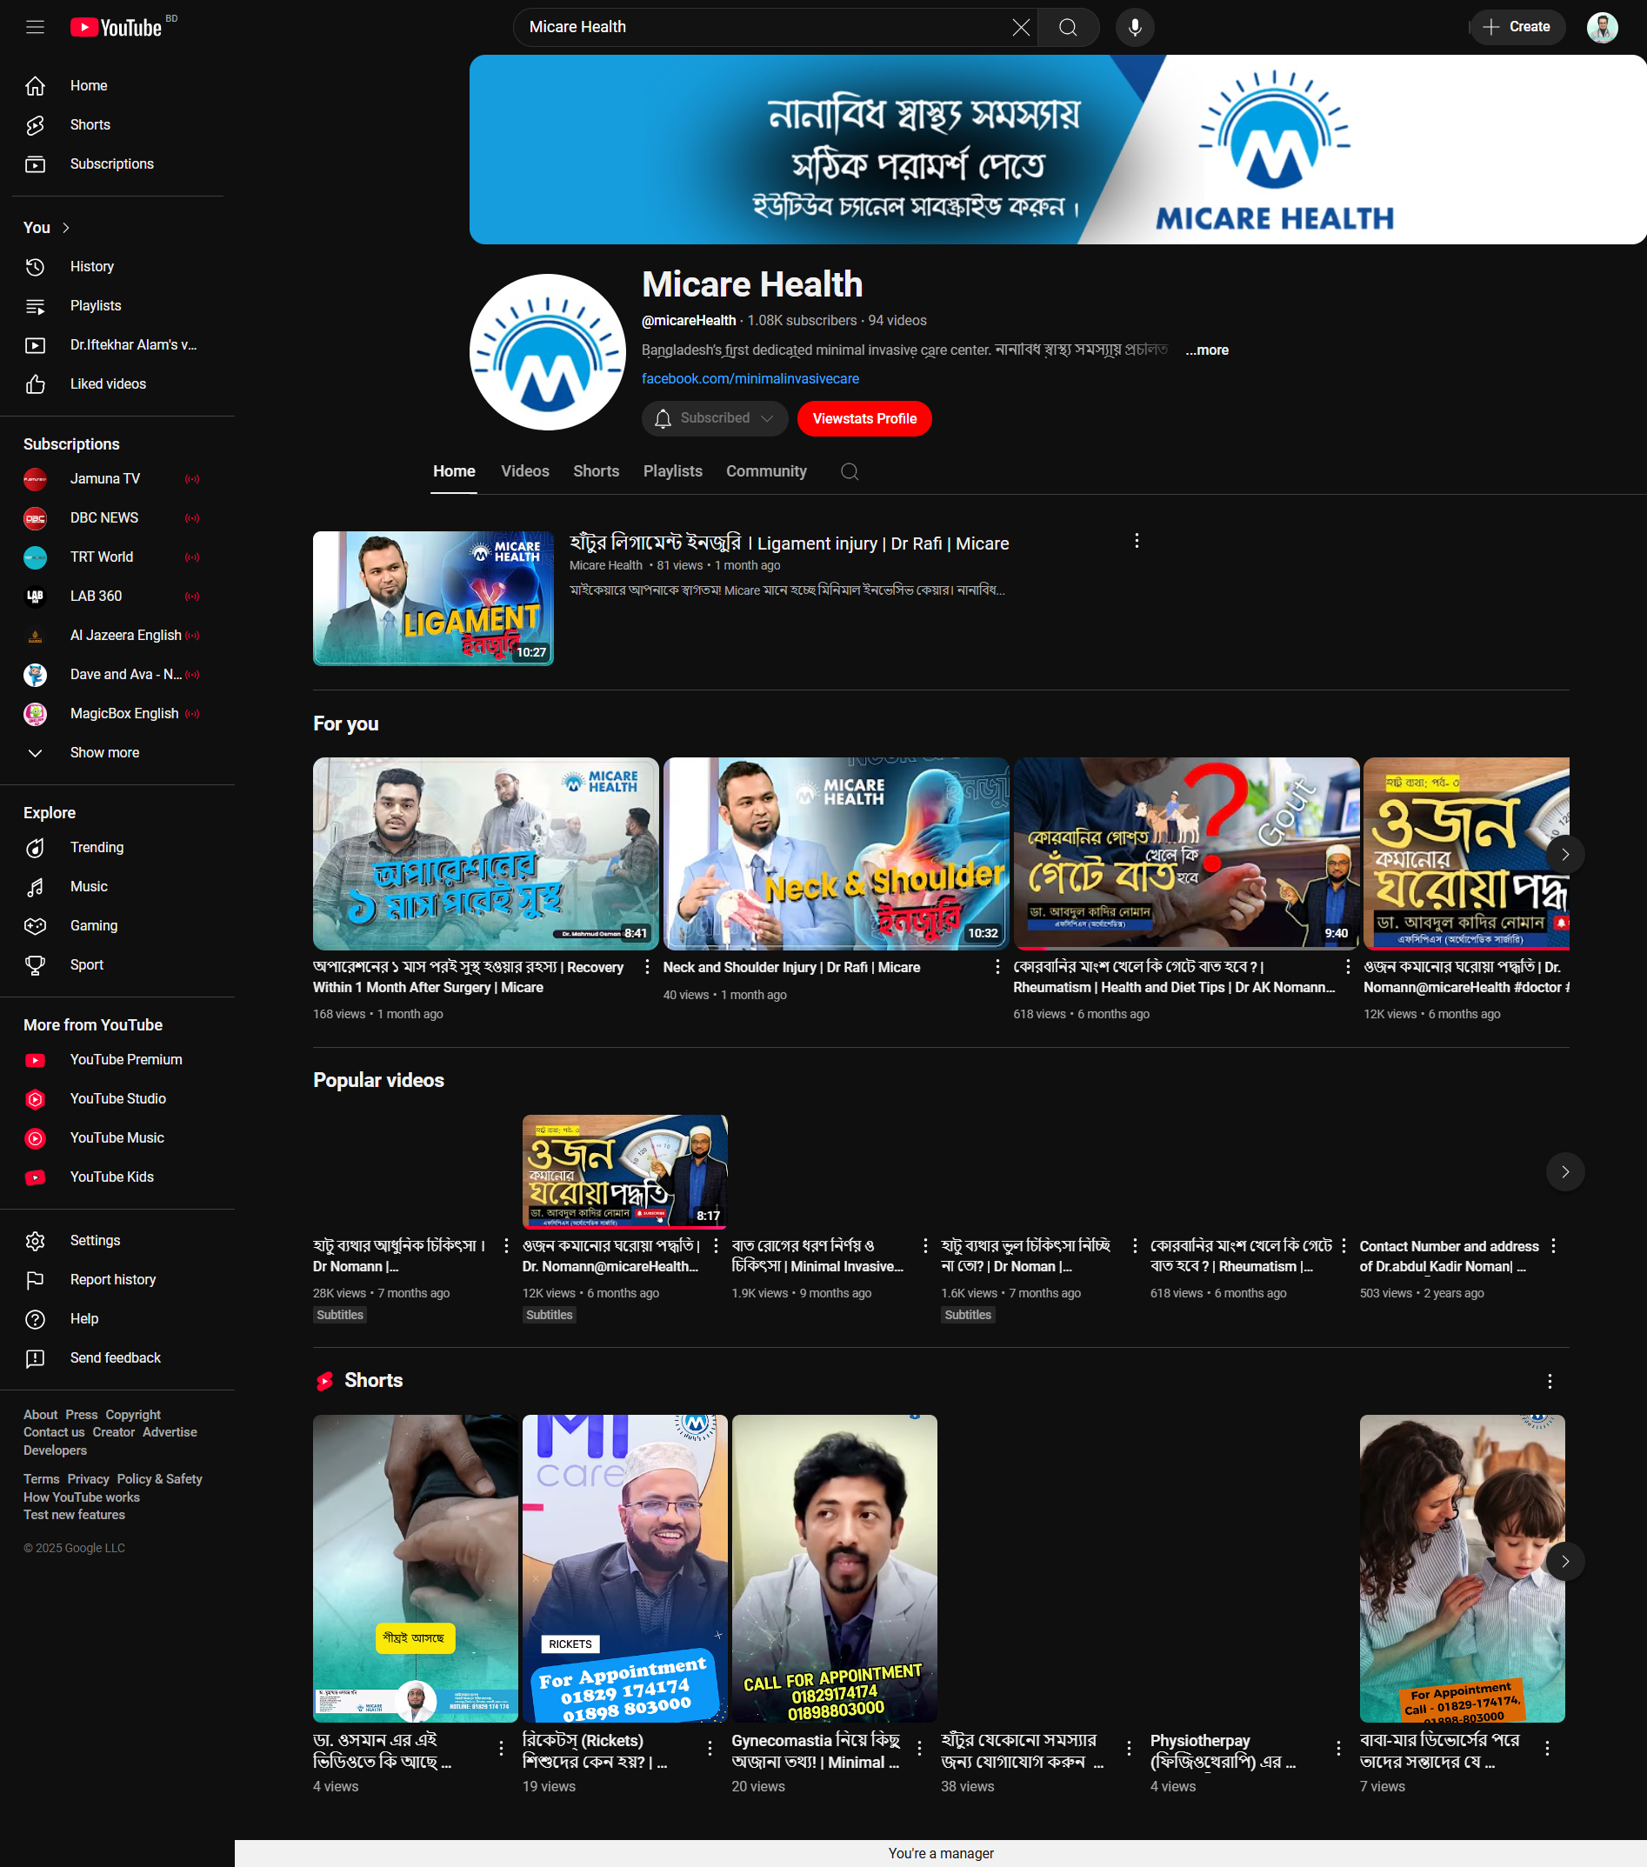Switch to the Community tab

click(766, 472)
